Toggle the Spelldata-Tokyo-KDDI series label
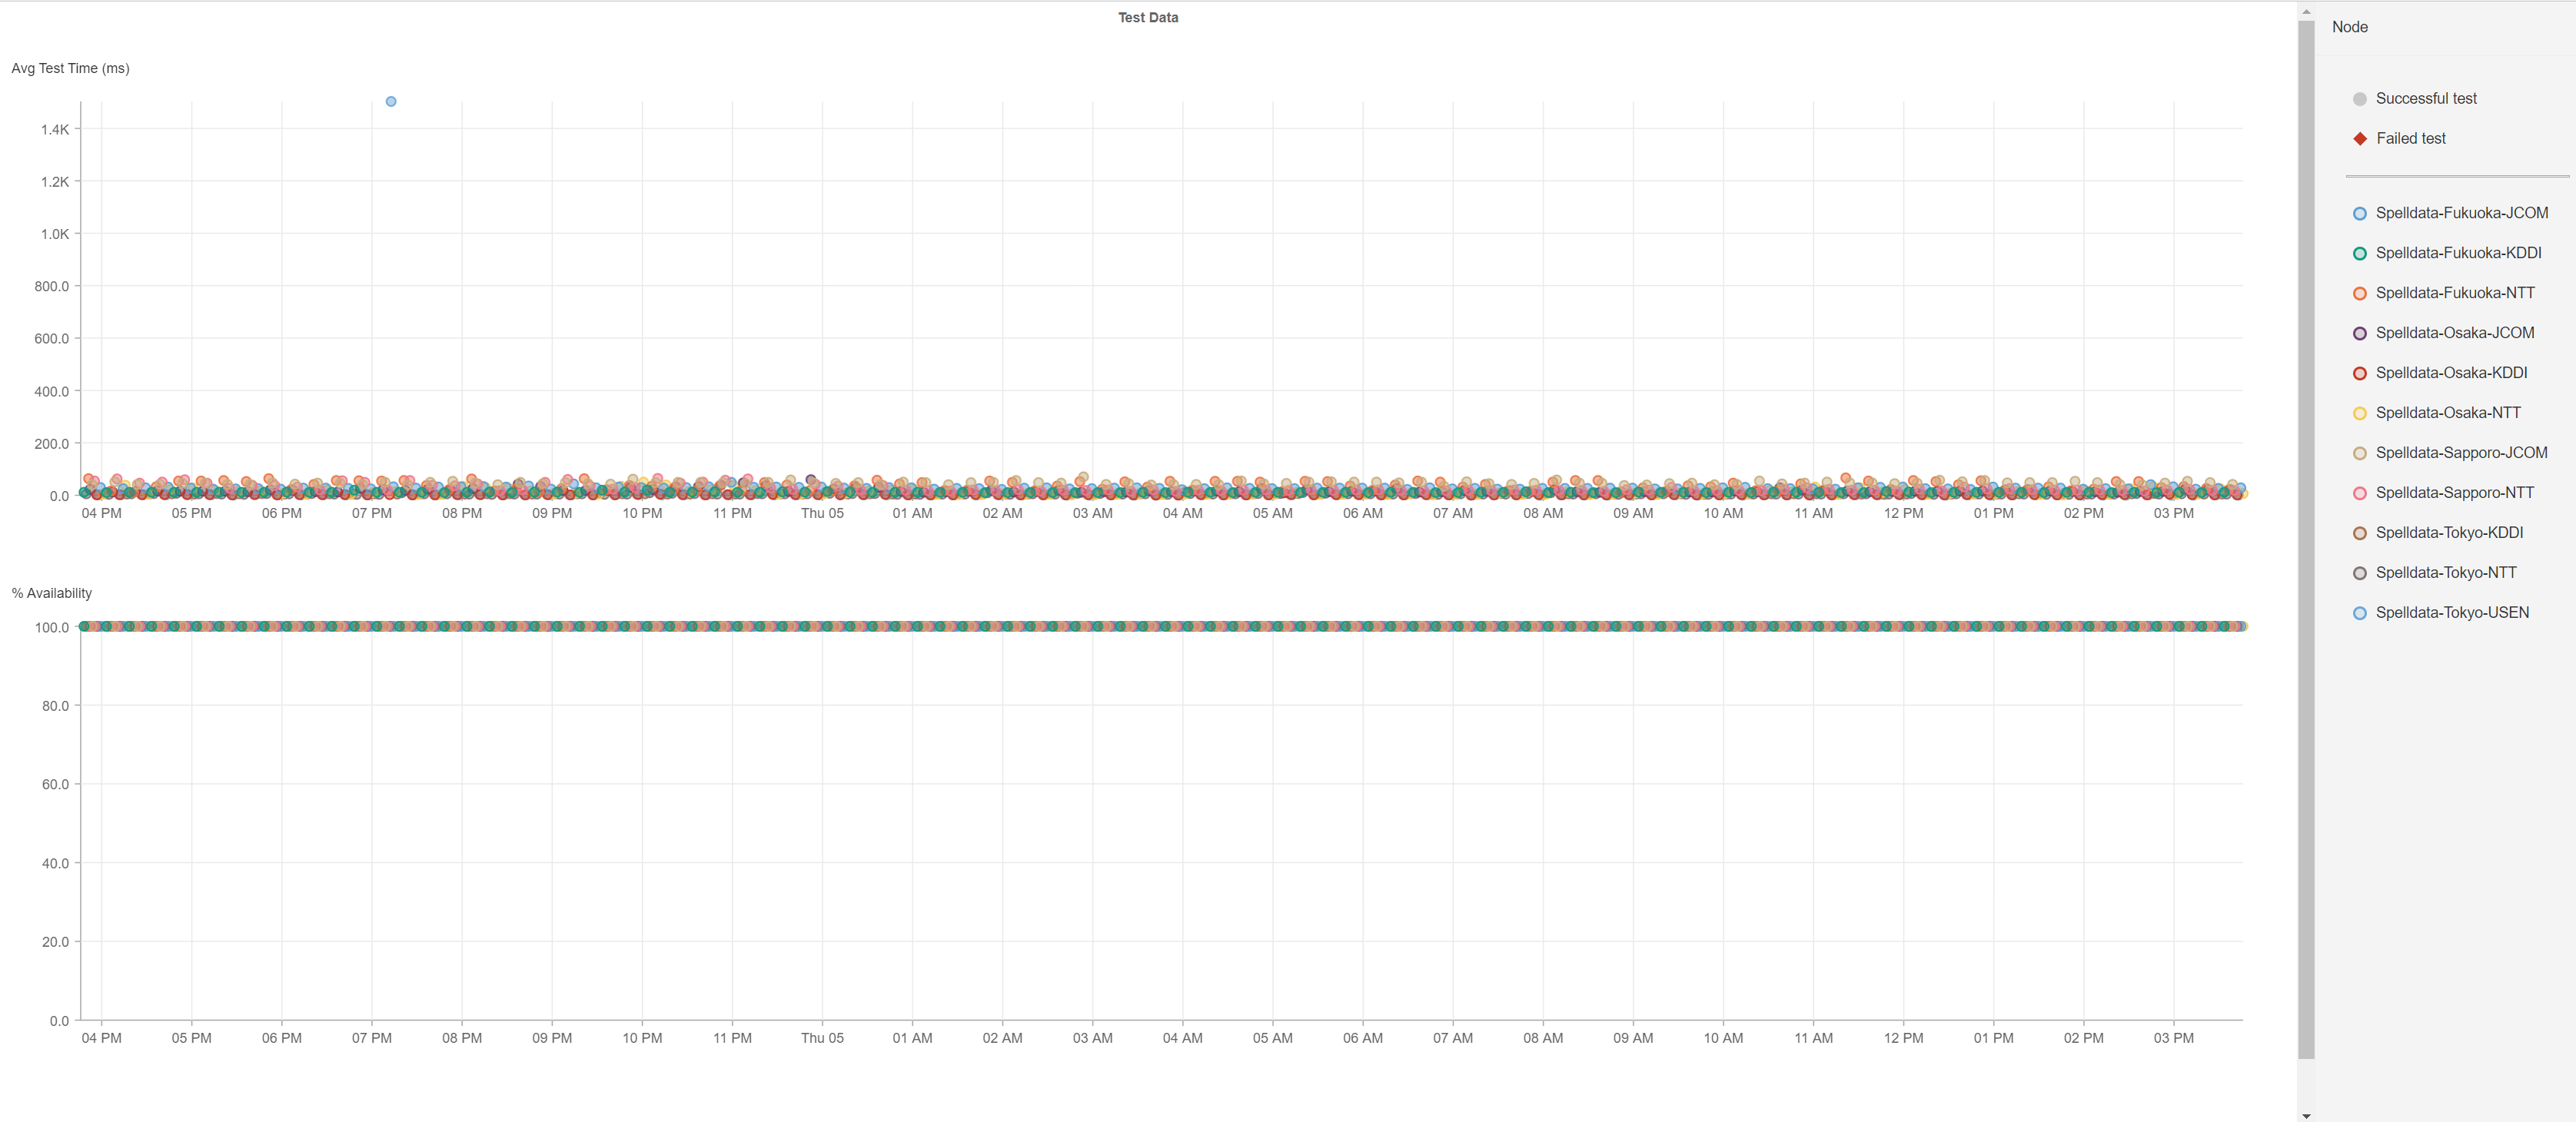This screenshot has height=1122, width=2576. (x=2449, y=533)
